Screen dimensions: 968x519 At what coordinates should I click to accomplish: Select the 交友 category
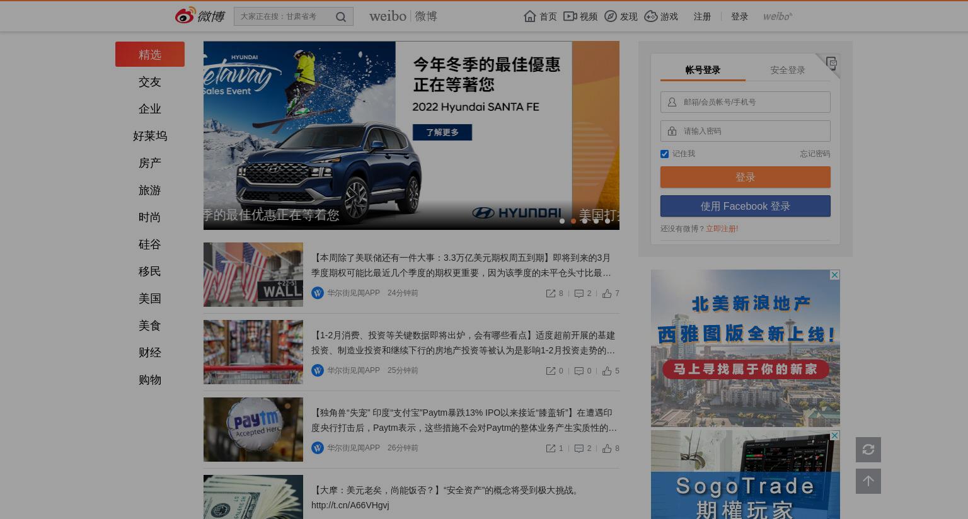150,82
